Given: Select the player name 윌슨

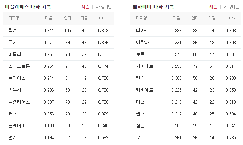Looking at the screenshot, I should click(x=13, y=31).
